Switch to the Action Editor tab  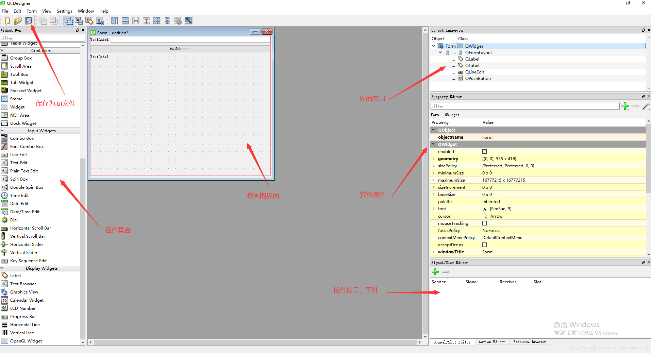[492, 342]
